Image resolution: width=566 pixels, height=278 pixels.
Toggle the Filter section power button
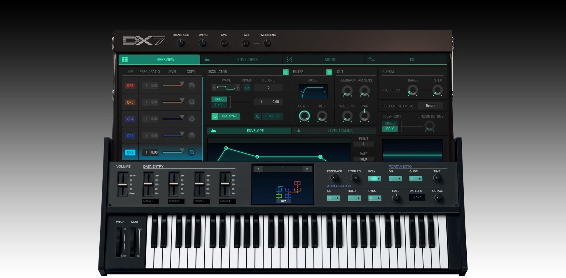329,72
